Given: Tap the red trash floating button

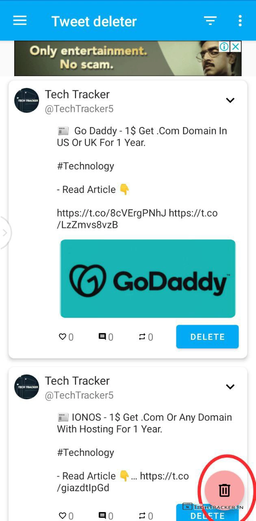Looking at the screenshot, I should point(224,490).
